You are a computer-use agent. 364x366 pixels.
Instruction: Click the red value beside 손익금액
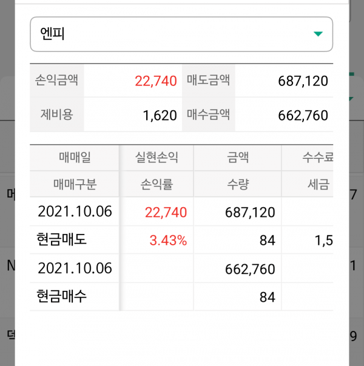(x=156, y=81)
